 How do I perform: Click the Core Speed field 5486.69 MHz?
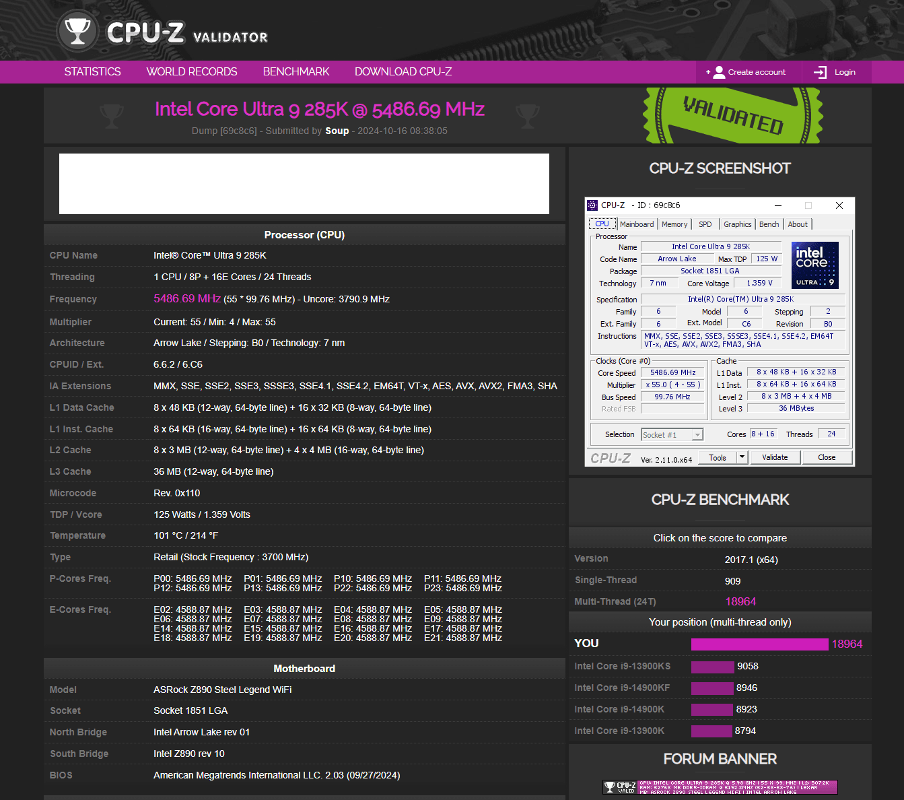[673, 372]
